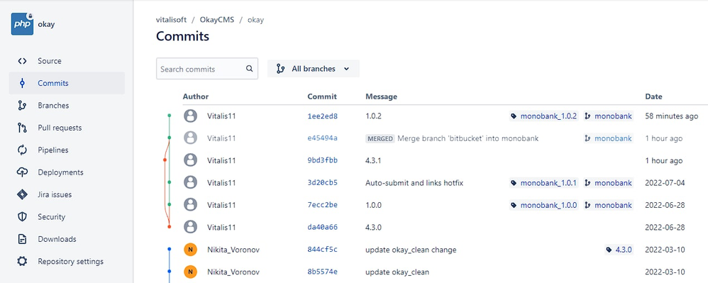
Task: Open commit hash 9bd3fbb
Action: tap(322, 160)
